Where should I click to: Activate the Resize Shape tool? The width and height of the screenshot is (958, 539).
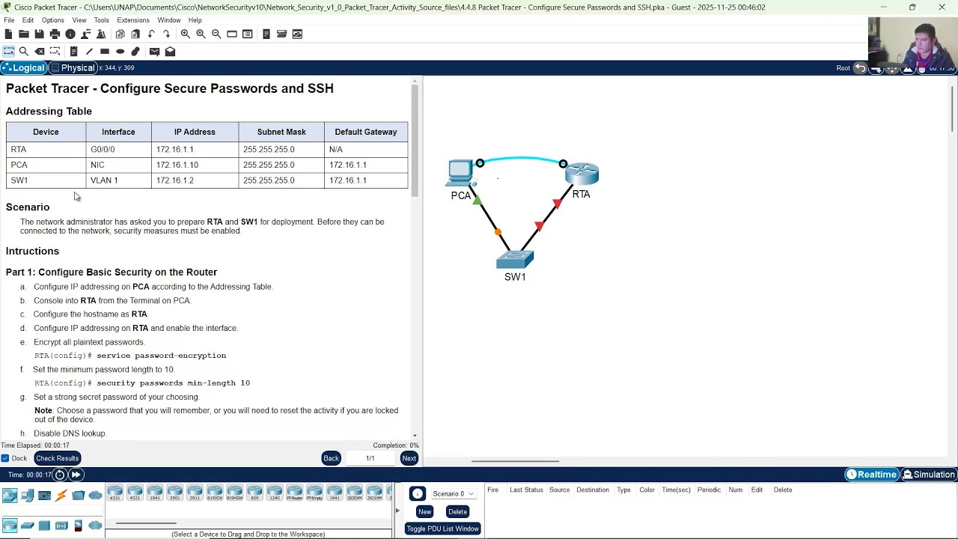(x=55, y=51)
